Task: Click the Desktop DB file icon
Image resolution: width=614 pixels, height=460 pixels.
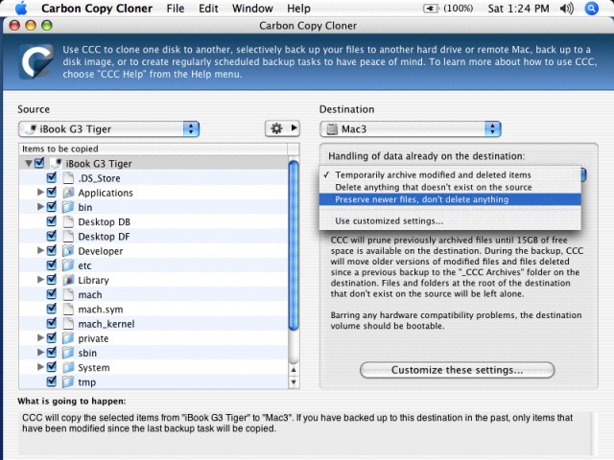Action: [68, 221]
